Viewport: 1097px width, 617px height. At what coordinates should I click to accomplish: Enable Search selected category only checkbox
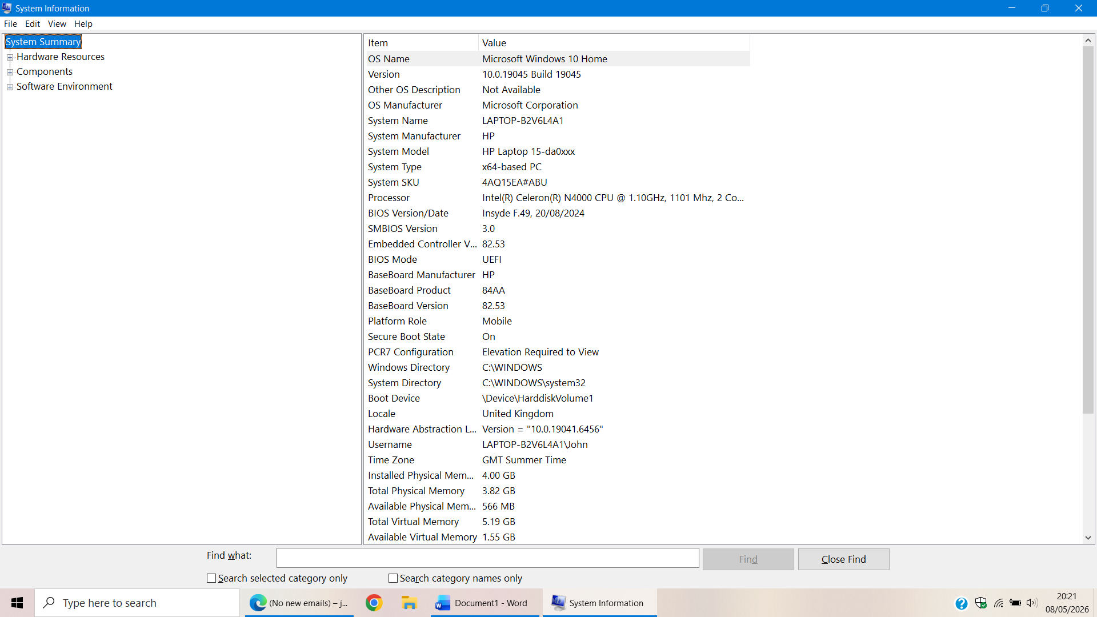pyautogui.click(x=211, y=578)
